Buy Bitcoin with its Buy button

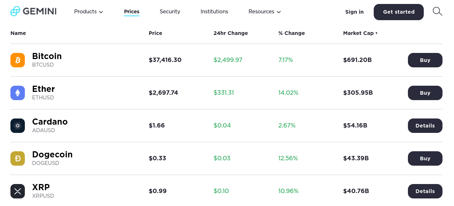coord(425,60)
